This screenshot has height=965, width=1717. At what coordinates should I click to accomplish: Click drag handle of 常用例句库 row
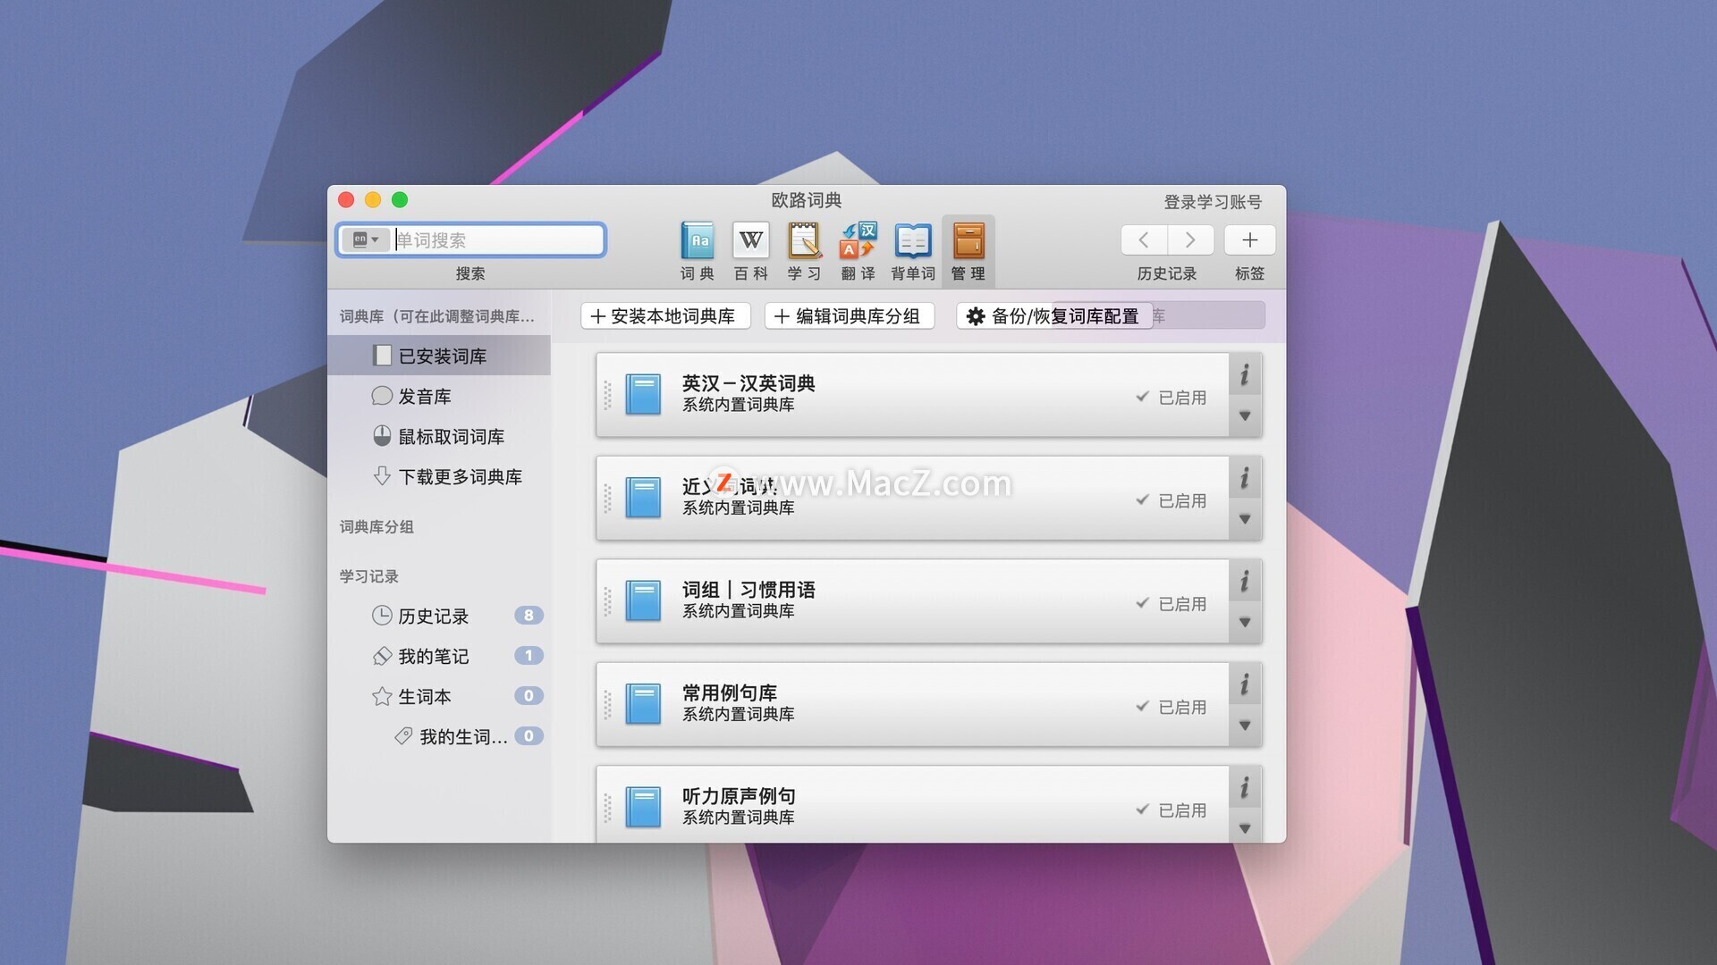tap(607, 704)
